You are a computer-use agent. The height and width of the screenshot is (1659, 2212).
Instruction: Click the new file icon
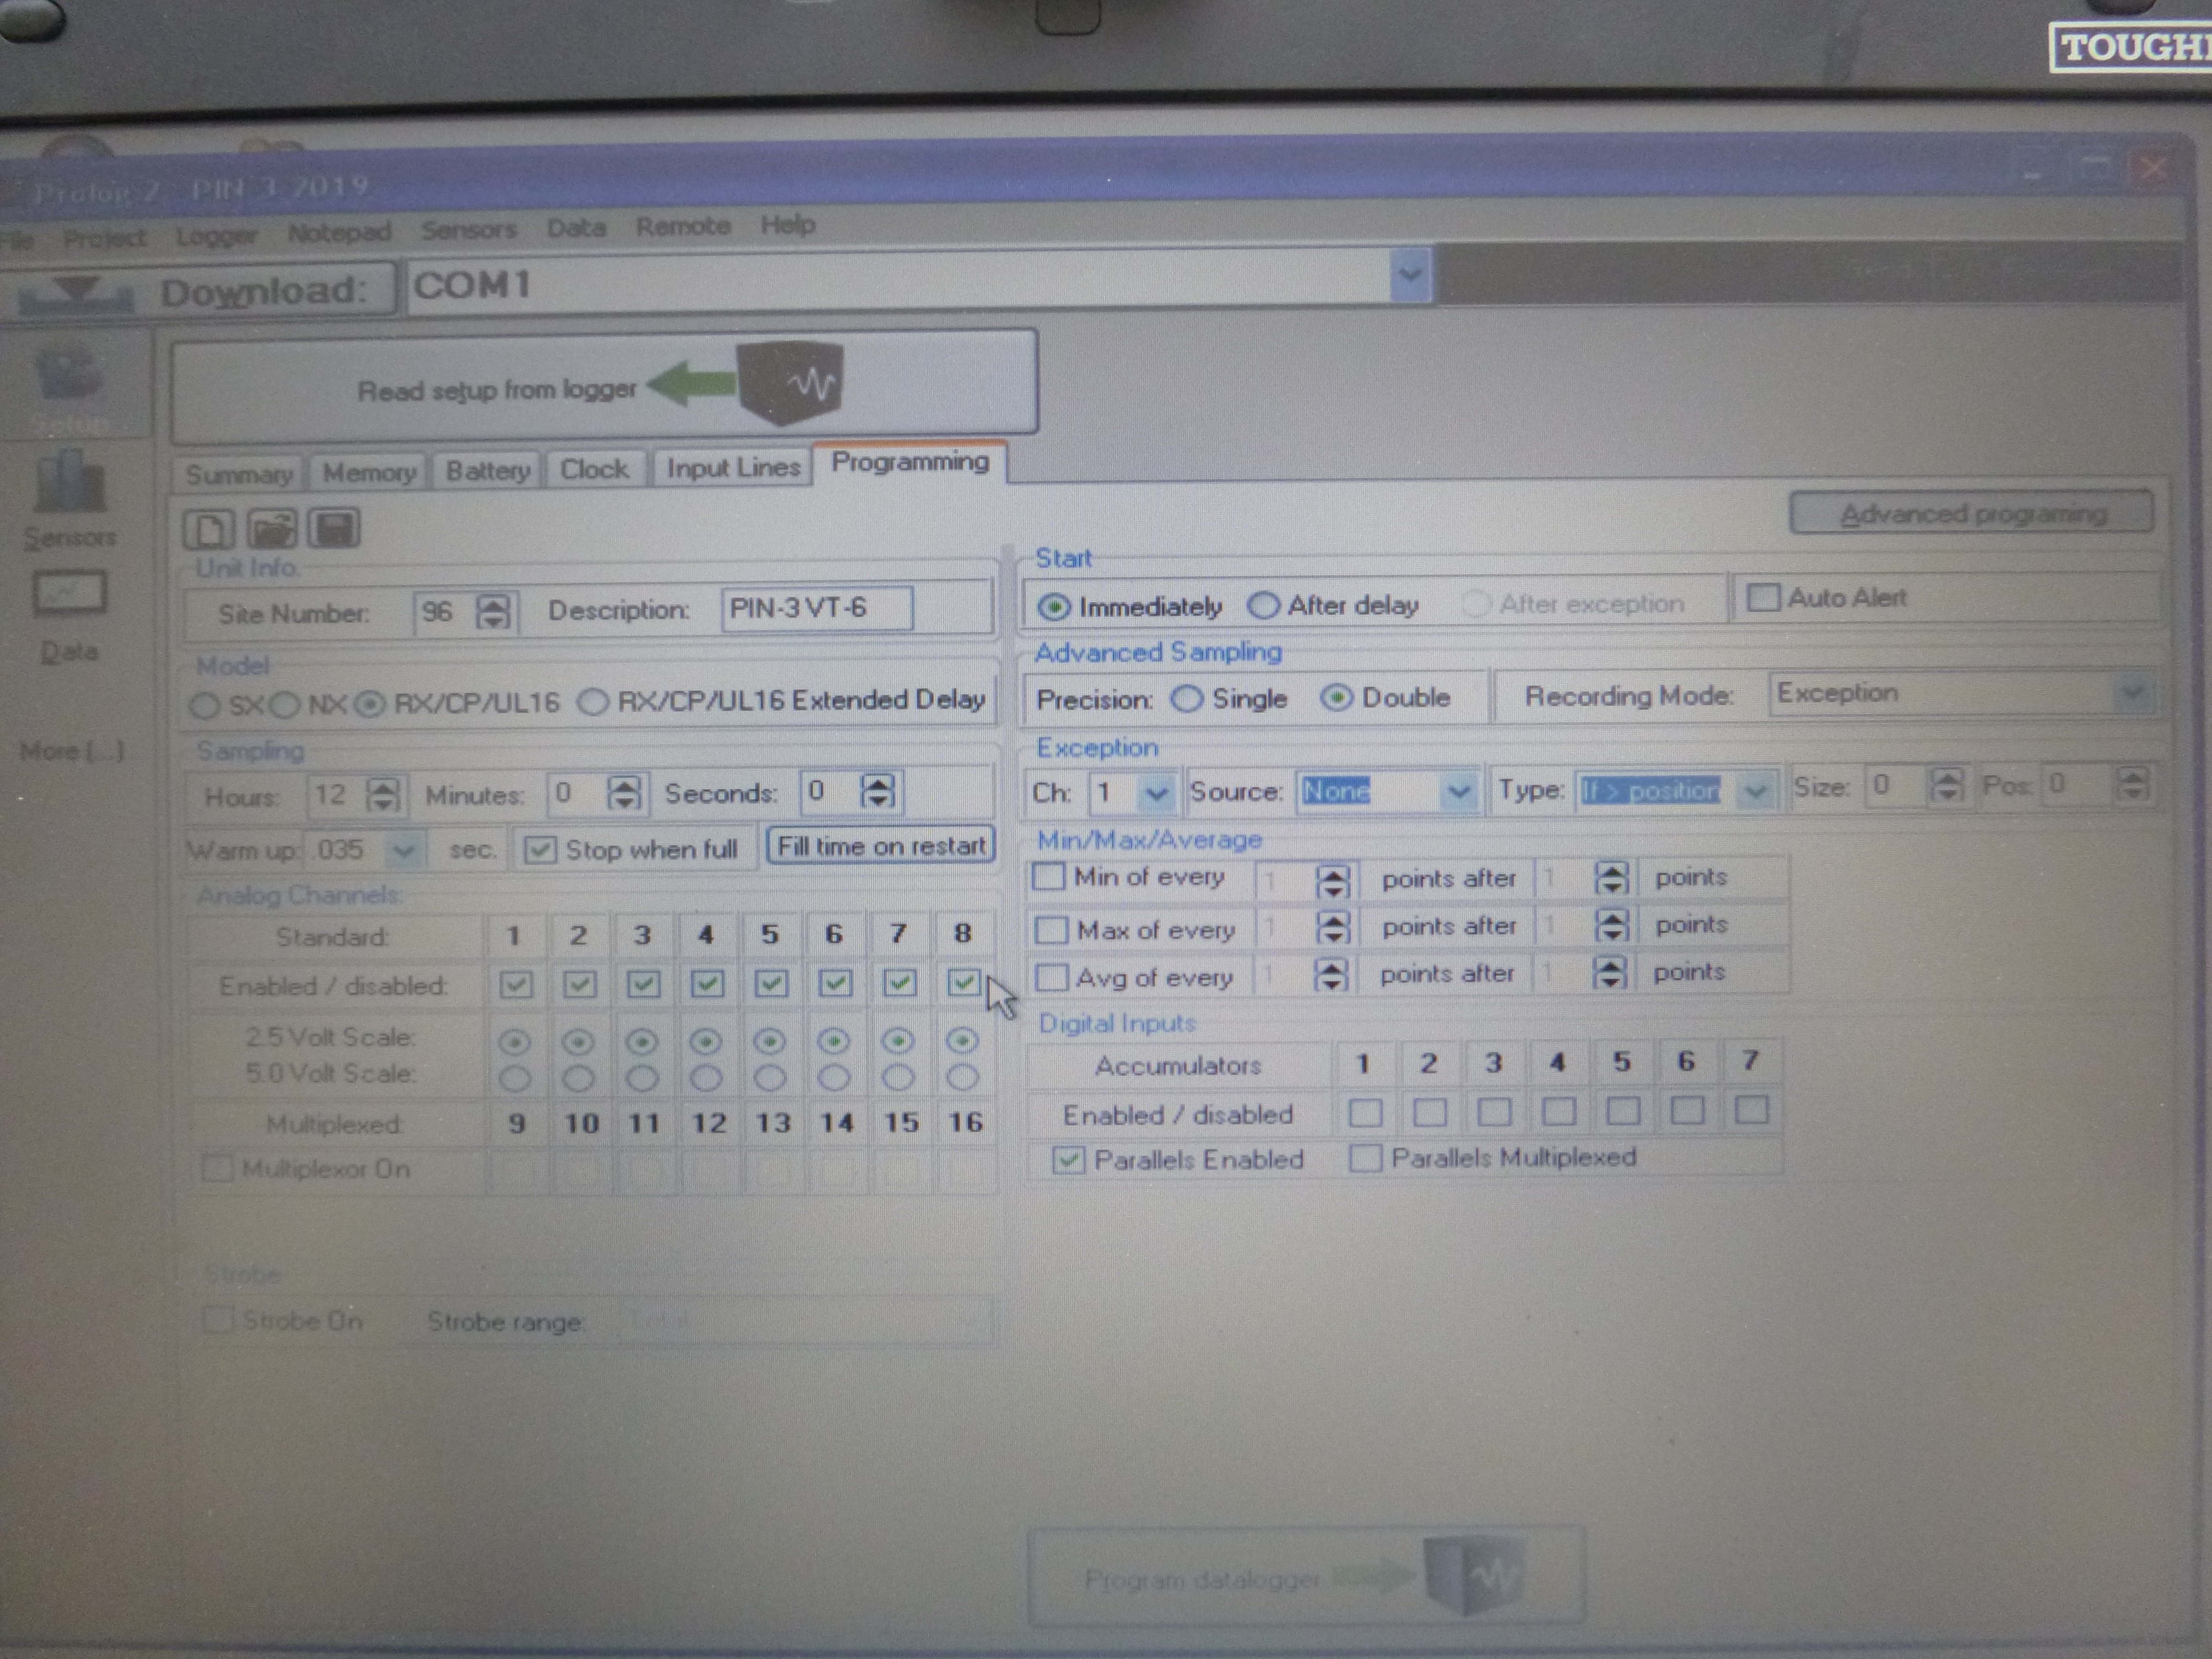click(208, 529)
